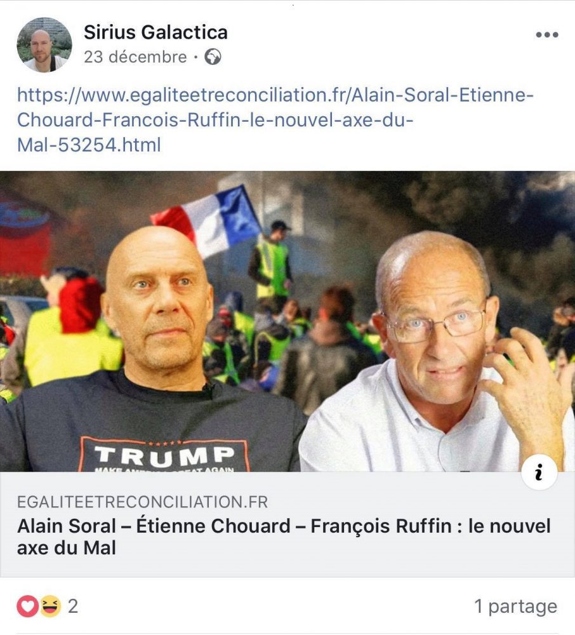View the list of 2 reactions
This screenshot has height=635, width=575.
[73, 606]
